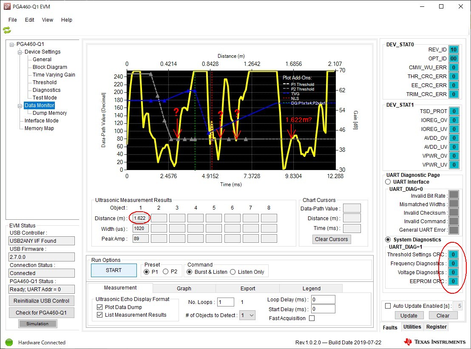Click the IOREG_OV status indicator
The height and width of the screenshot is (349, 471).
(x=454, y=120)
